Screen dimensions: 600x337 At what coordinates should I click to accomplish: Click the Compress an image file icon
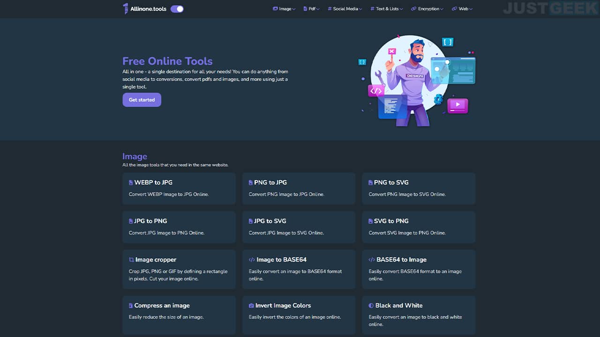click(x=131, y=306)
